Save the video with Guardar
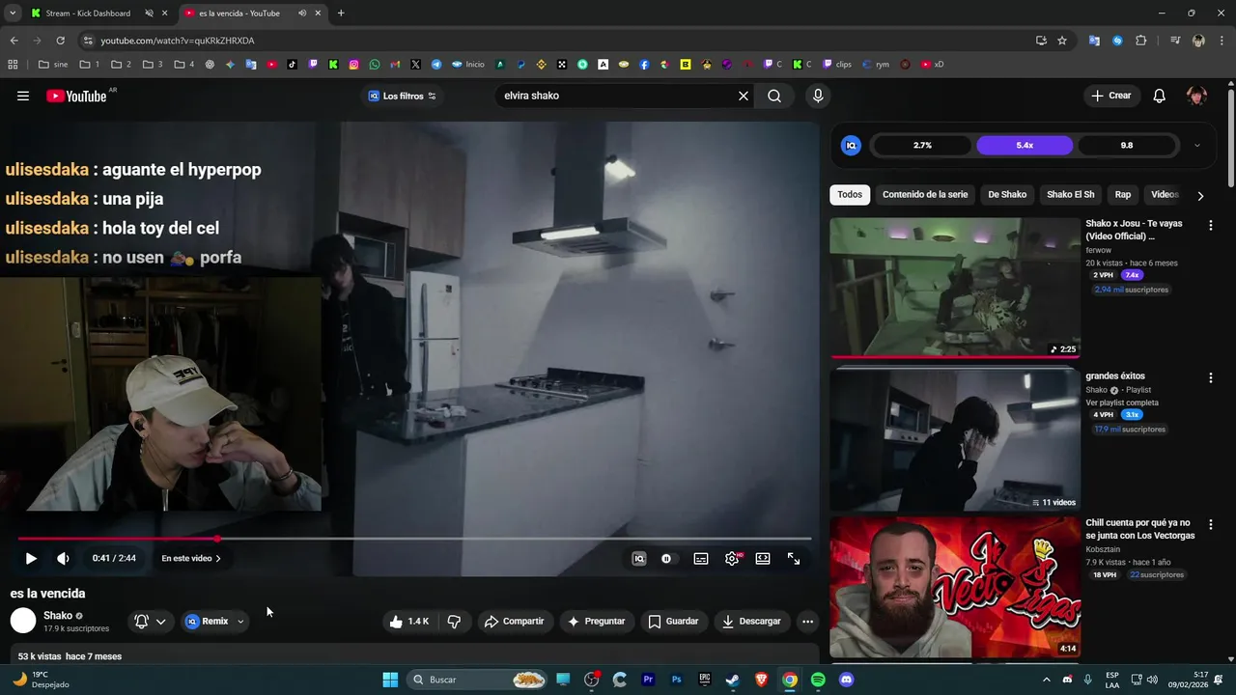The width and height of the screenshot is (1236, 695). point(673,622)
